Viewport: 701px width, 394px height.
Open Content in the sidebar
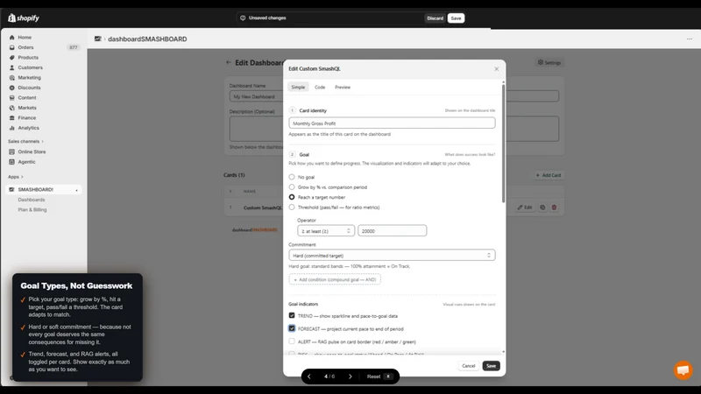tap(27, 98)
